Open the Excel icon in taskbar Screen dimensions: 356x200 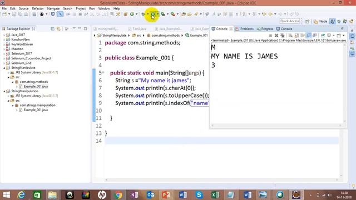point(215,195)
